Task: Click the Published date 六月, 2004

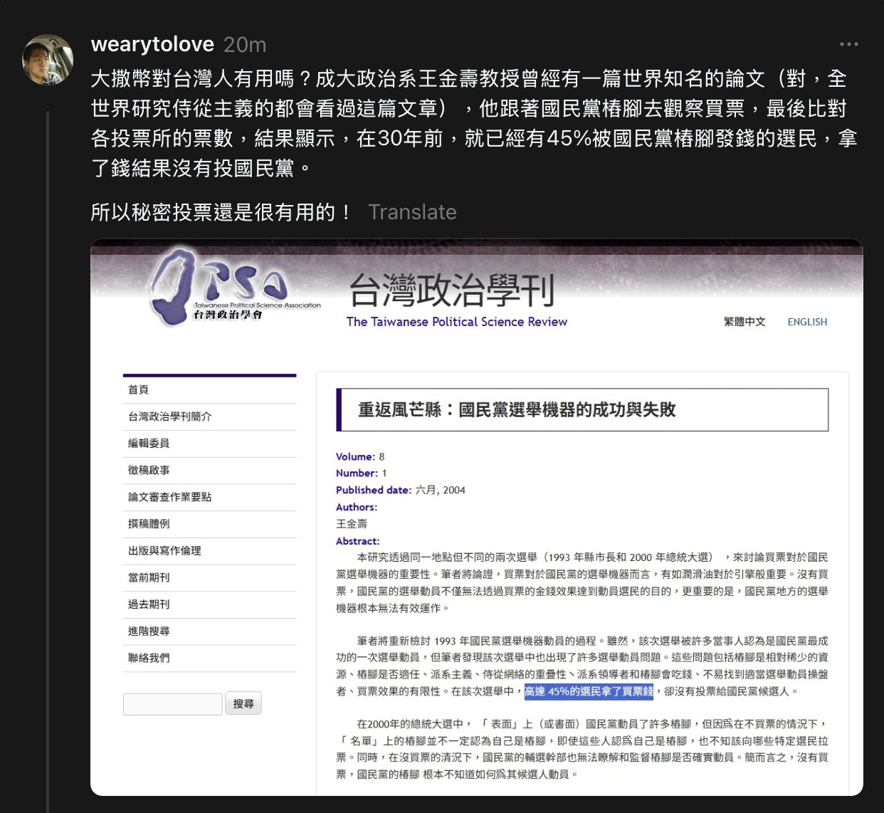Action: pyautogui.click(x=401, y=491)
